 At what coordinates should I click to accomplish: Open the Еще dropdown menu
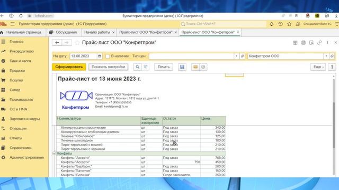coord(318,67)
